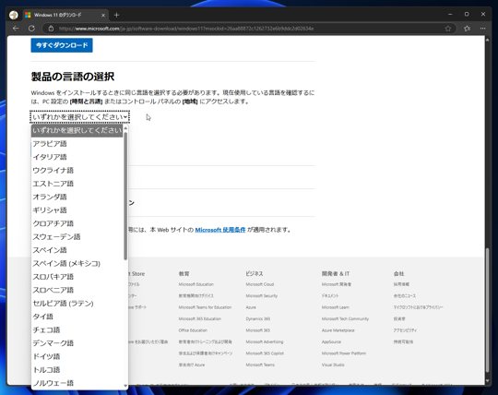Click the site lock icon in address bar
The width and height of the screenshot is (498, 395).
pos(51,29)
